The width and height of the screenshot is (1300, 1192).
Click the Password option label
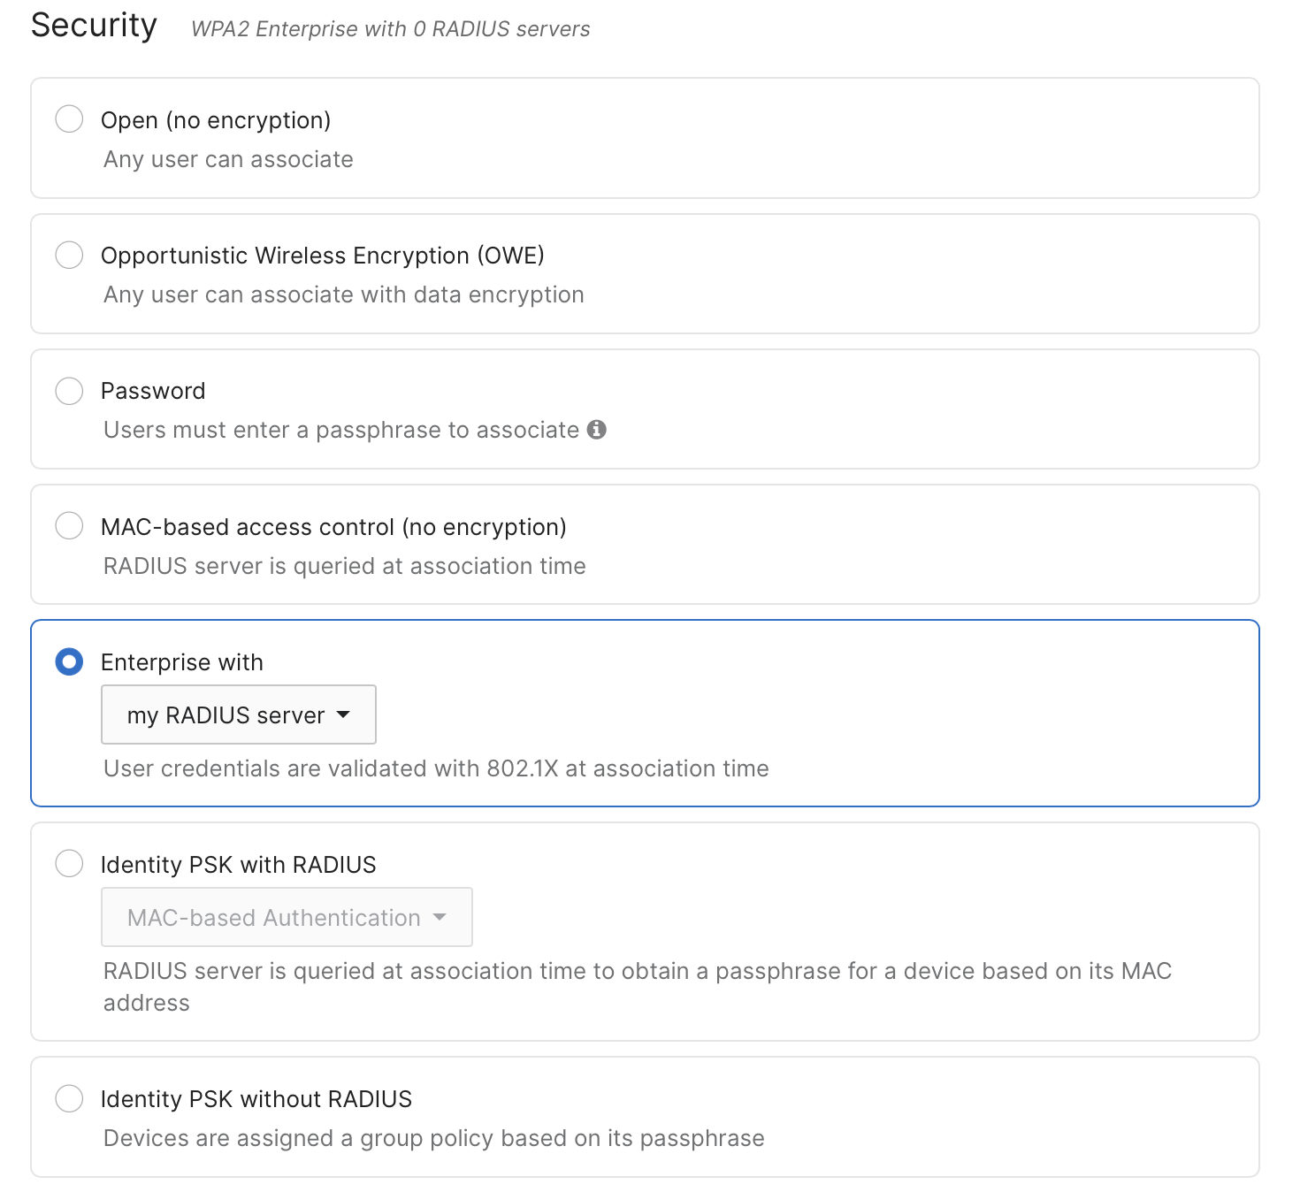(x=153, y=391)
